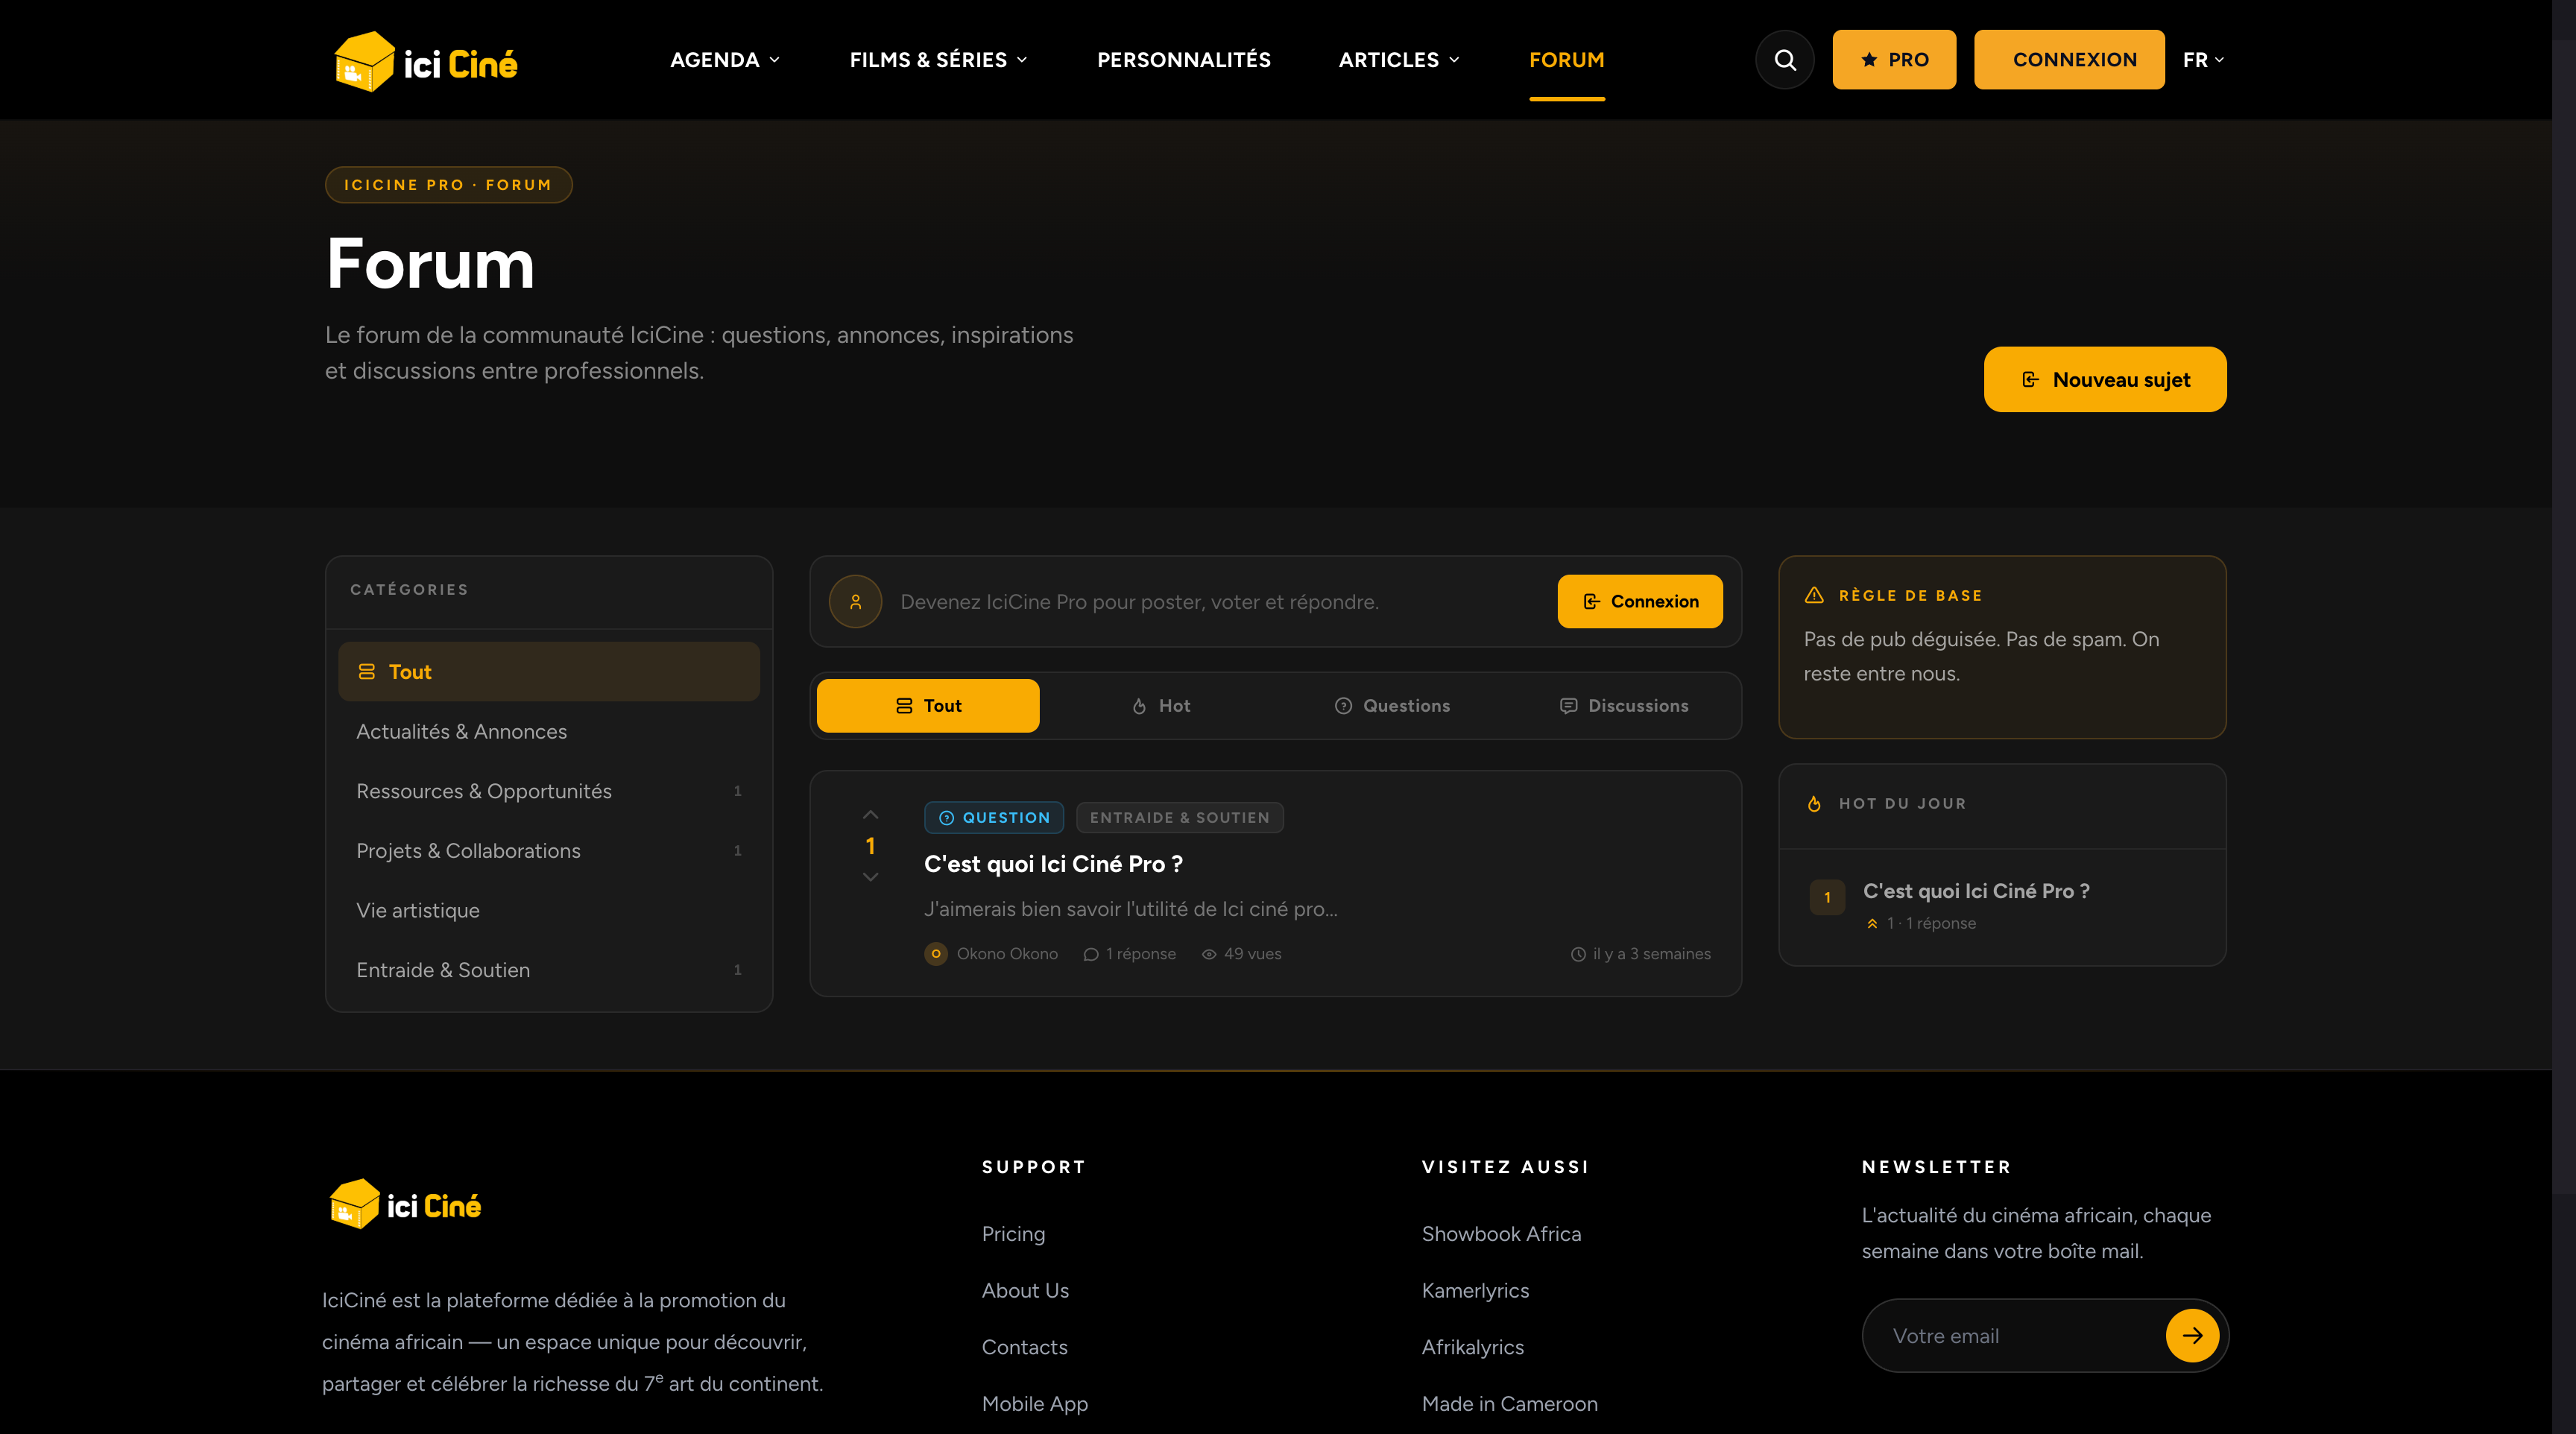
Task: Click the rank 1 badge in Hot du jour
Action: 1827,897
